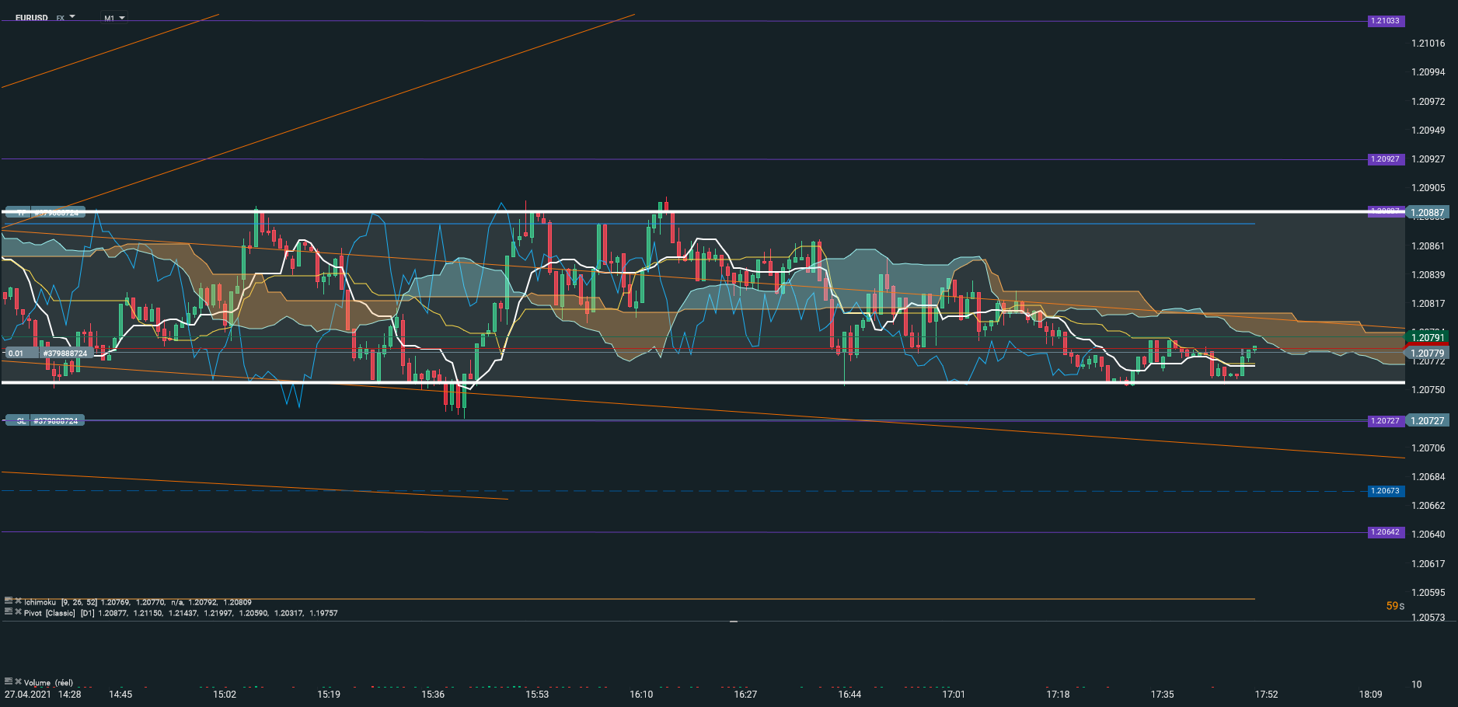Click the 0.01 position volume label
Screen dimensions: 1458x707
click(16, 353)
